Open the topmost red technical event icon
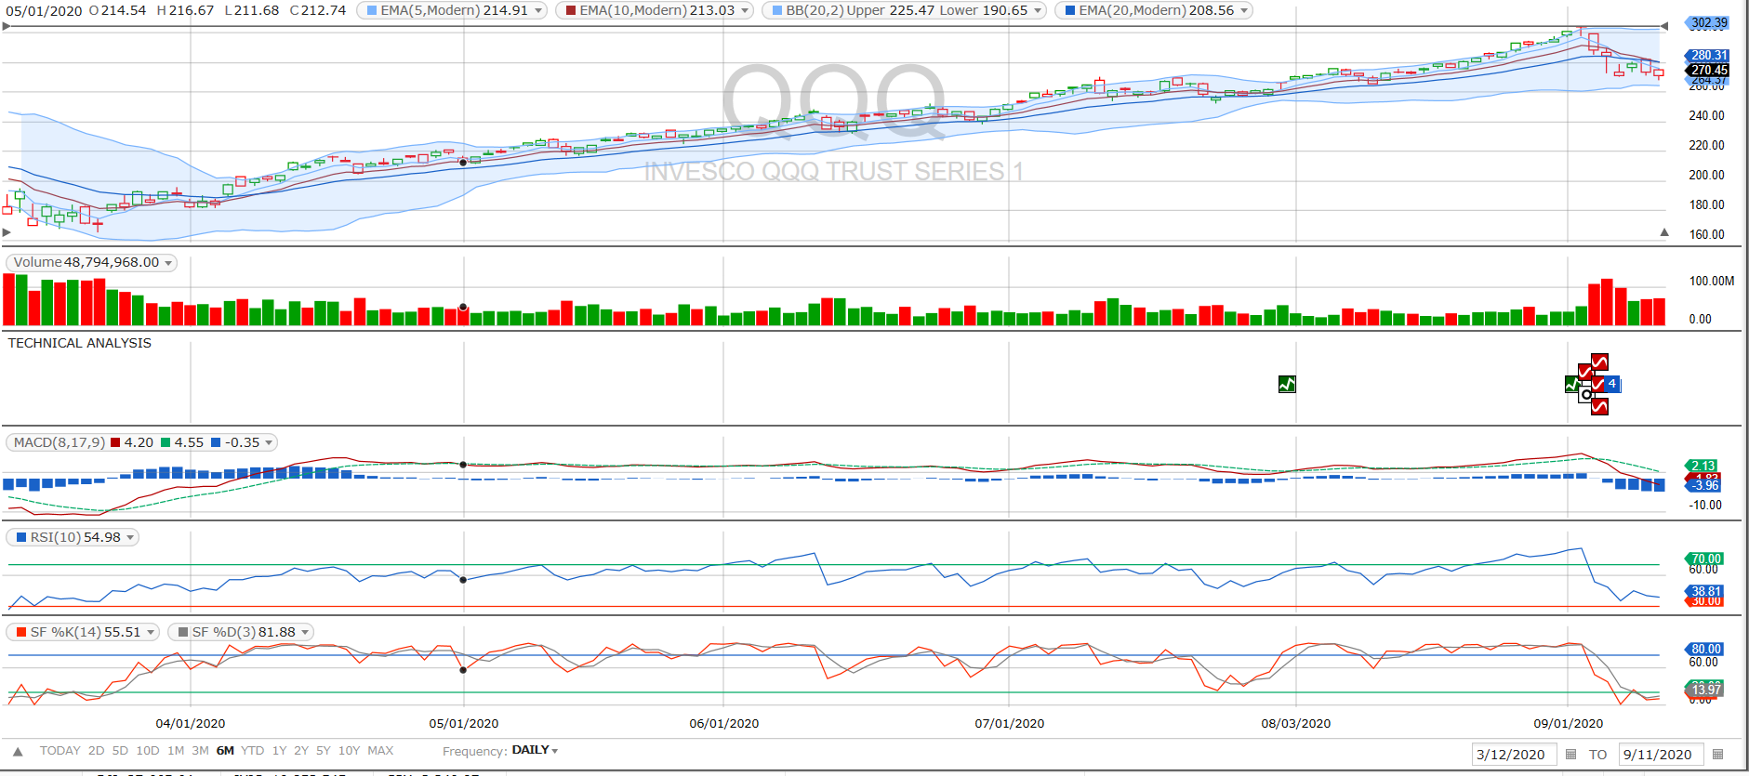Screen dimensions: 1749x776 (1599, 362)
